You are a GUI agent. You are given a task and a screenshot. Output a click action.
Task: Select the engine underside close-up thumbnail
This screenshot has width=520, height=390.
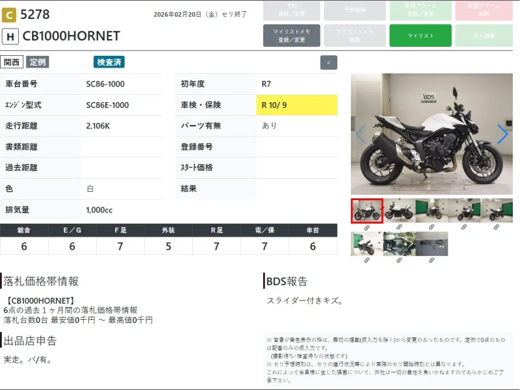[399, 244]
